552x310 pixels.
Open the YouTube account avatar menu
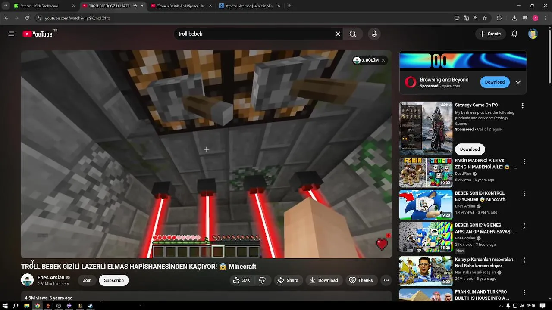(x=533, y=34)
